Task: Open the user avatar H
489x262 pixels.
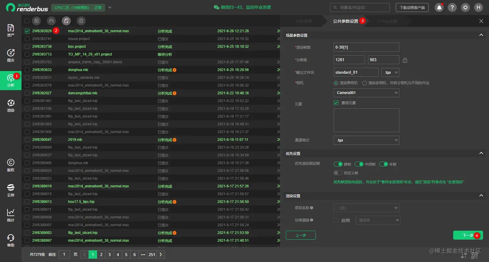Action: point(478,7)
